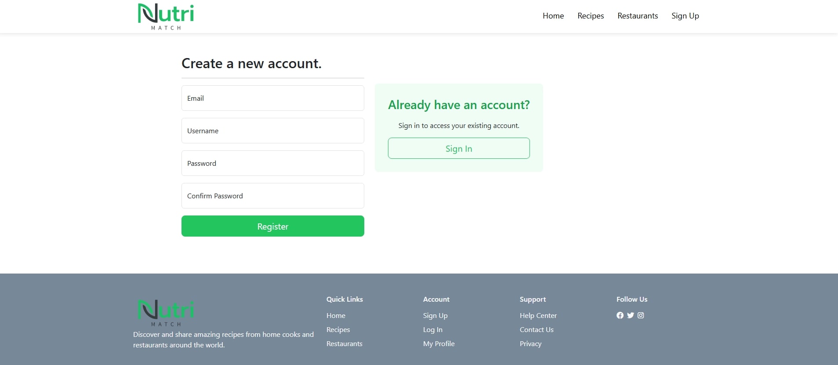Open Restaurants in the top navigation
The width and height of the screenshot is (838, 365).
[637, 16]
